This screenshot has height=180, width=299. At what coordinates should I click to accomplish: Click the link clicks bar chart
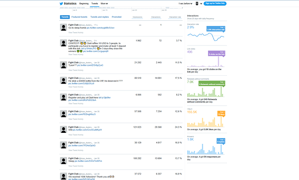[x=206, y=62]
